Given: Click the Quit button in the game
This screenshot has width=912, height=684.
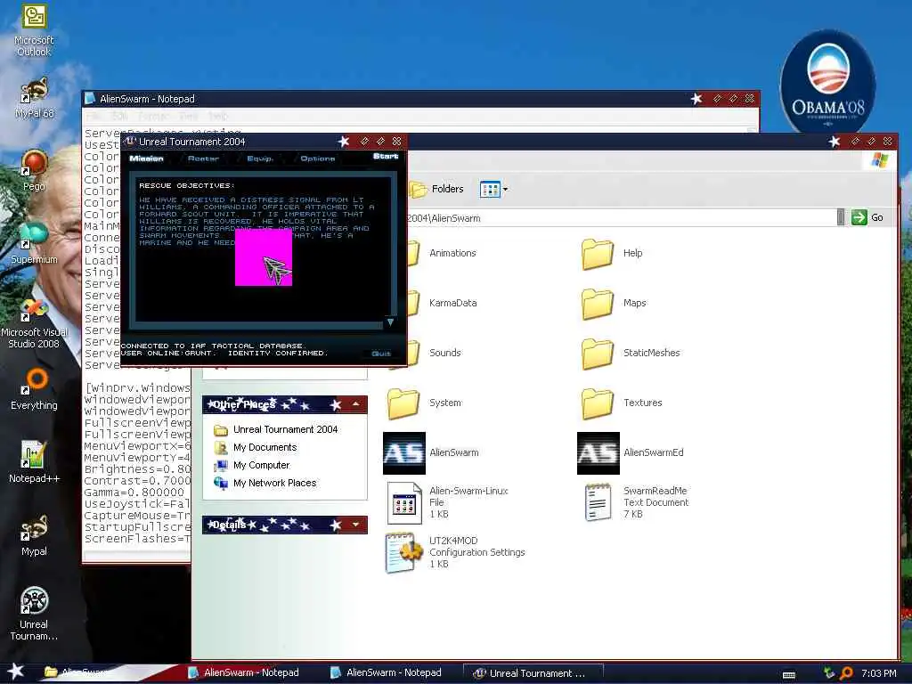Looking at the screenshot, I should click(x=381, y=354).
